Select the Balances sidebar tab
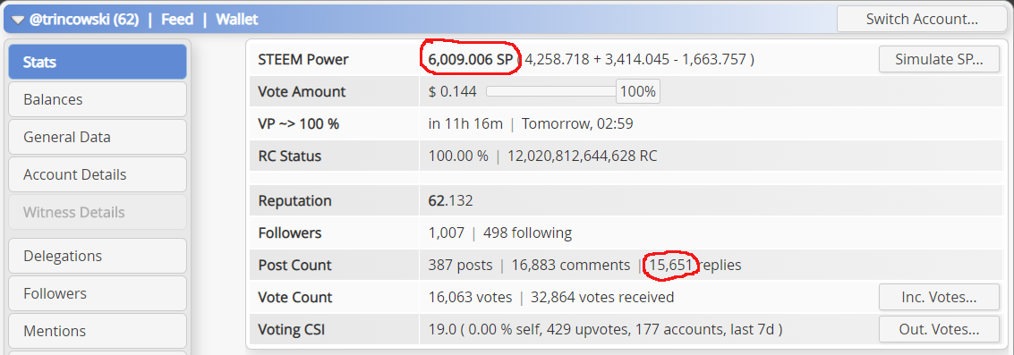The height and width of the screenshot is (355, 1014). (x=98, y=99)
